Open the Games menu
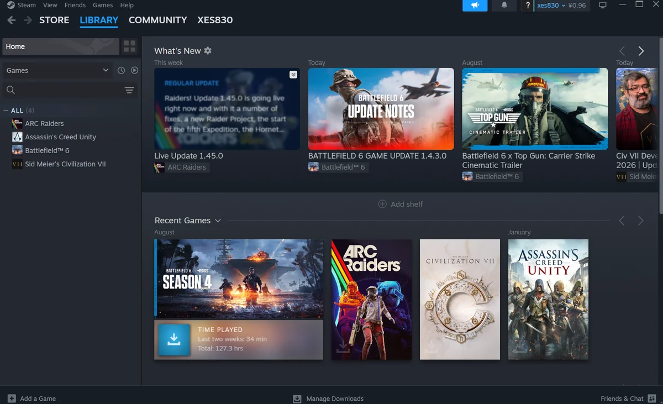The image size is (663, 404). pos(103,5)
